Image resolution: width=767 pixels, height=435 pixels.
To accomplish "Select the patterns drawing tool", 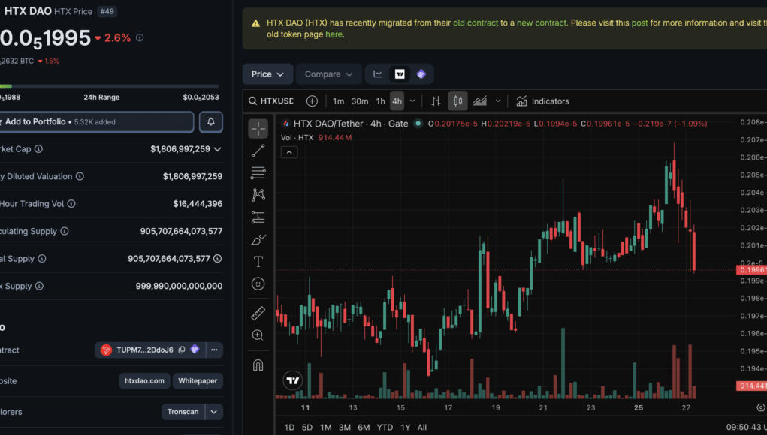I will [258, 195].
